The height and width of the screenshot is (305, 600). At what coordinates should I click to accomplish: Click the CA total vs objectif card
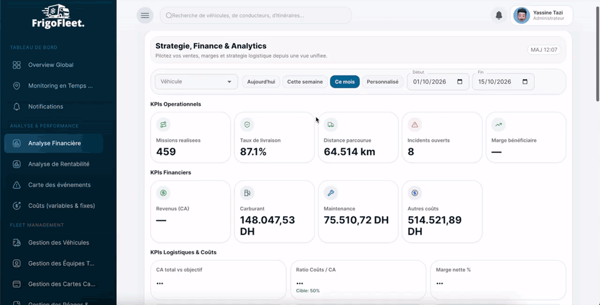(x=218, y=280)
